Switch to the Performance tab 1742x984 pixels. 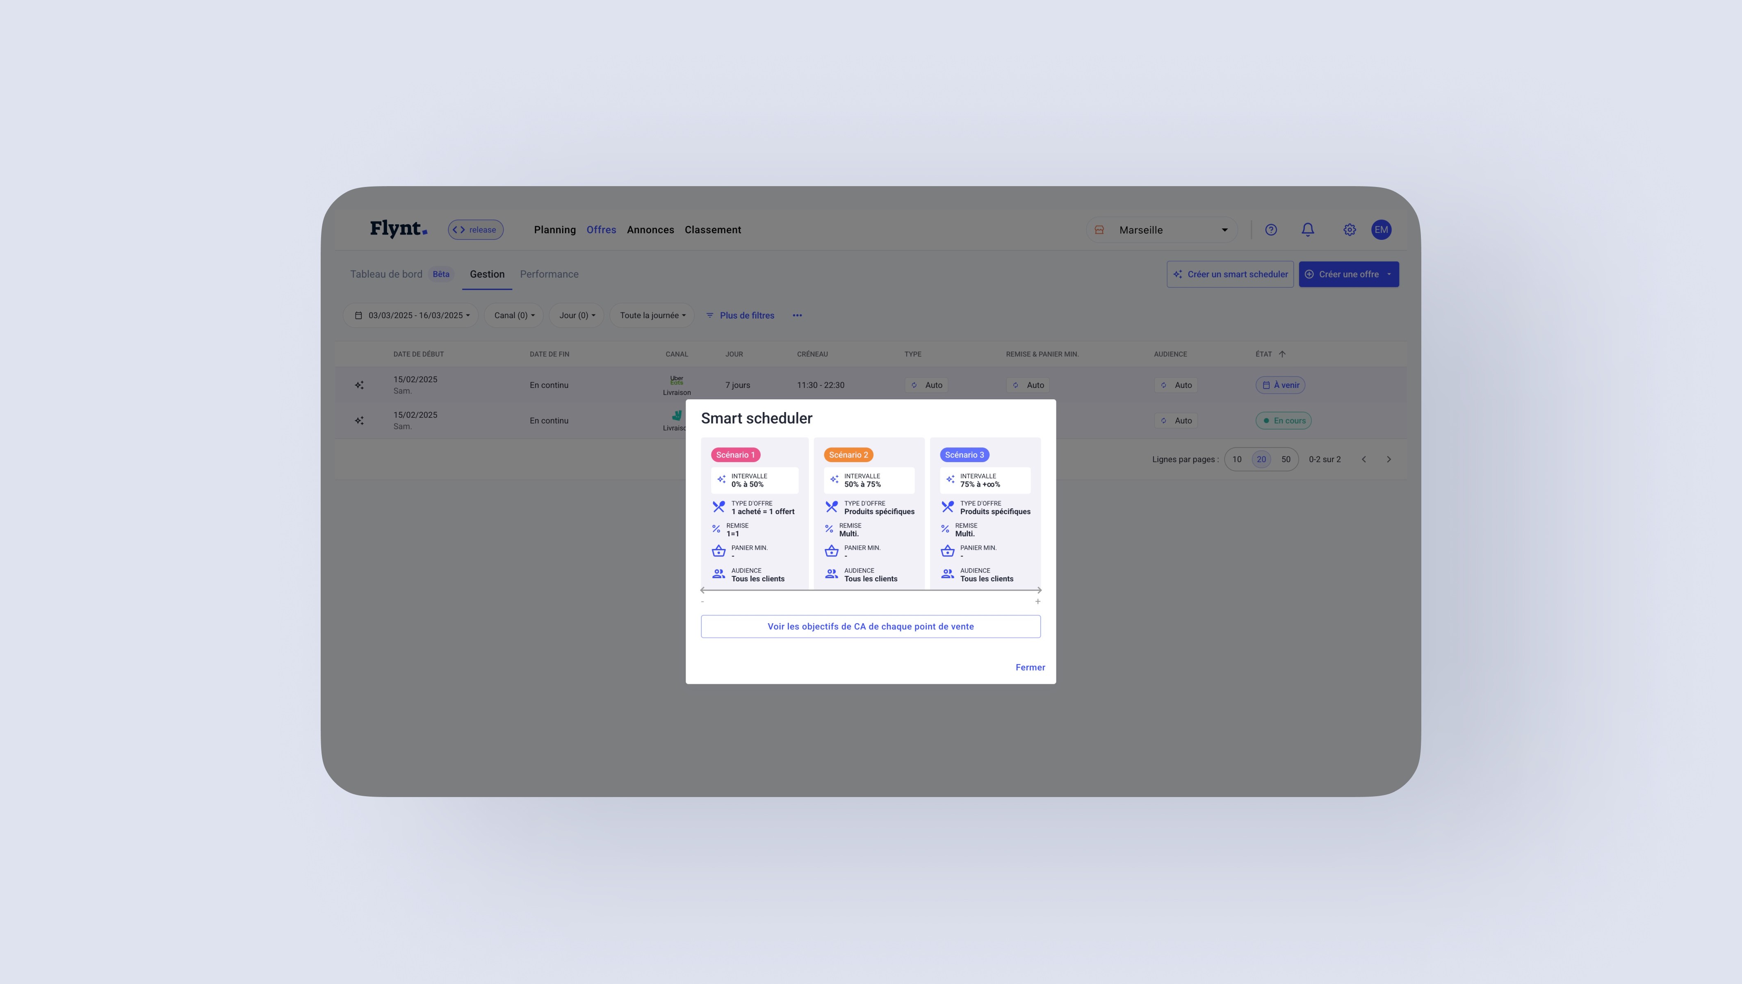(549, 275)
